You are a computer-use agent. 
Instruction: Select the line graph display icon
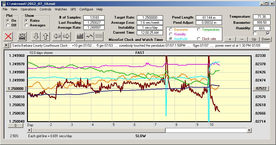89,36
